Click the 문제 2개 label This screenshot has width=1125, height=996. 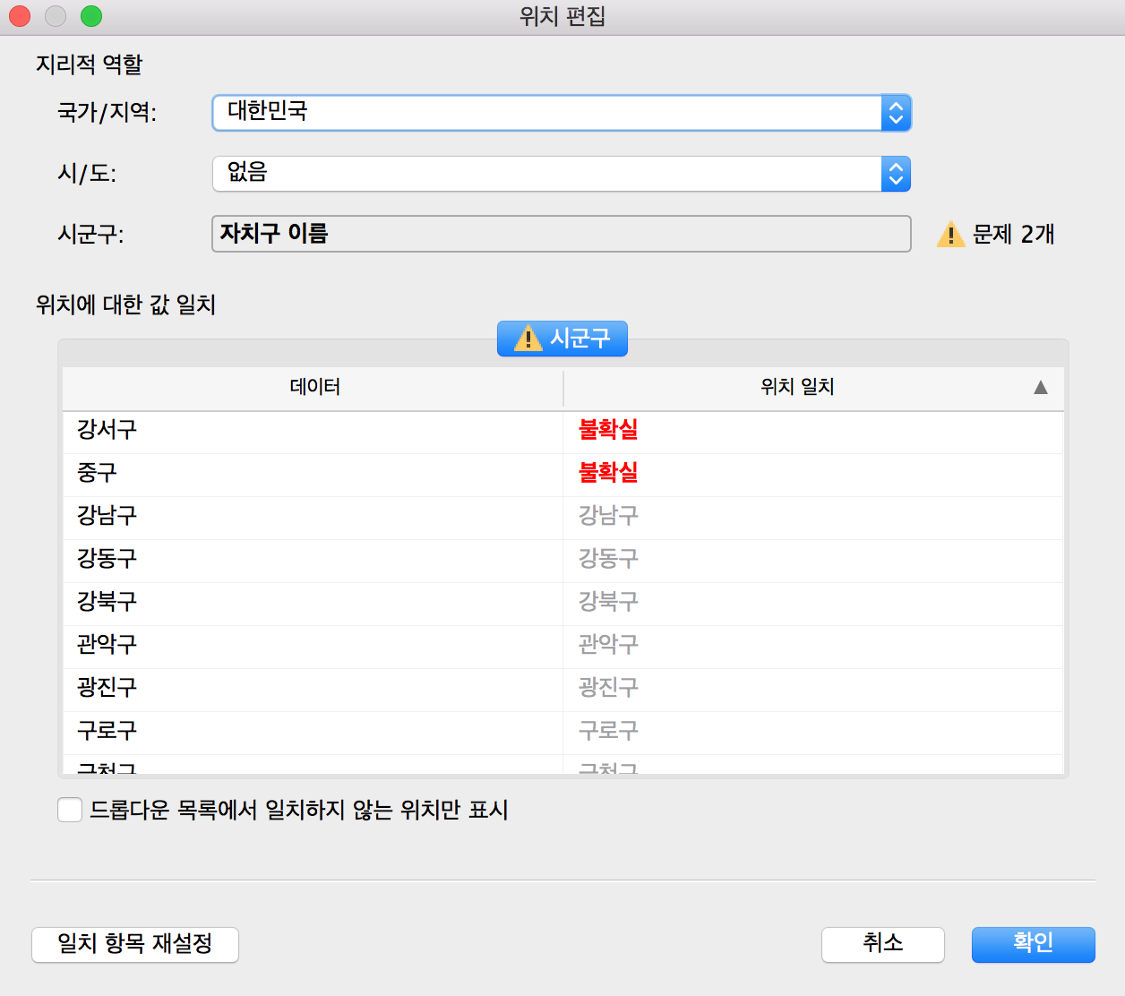pos(1013,235)
